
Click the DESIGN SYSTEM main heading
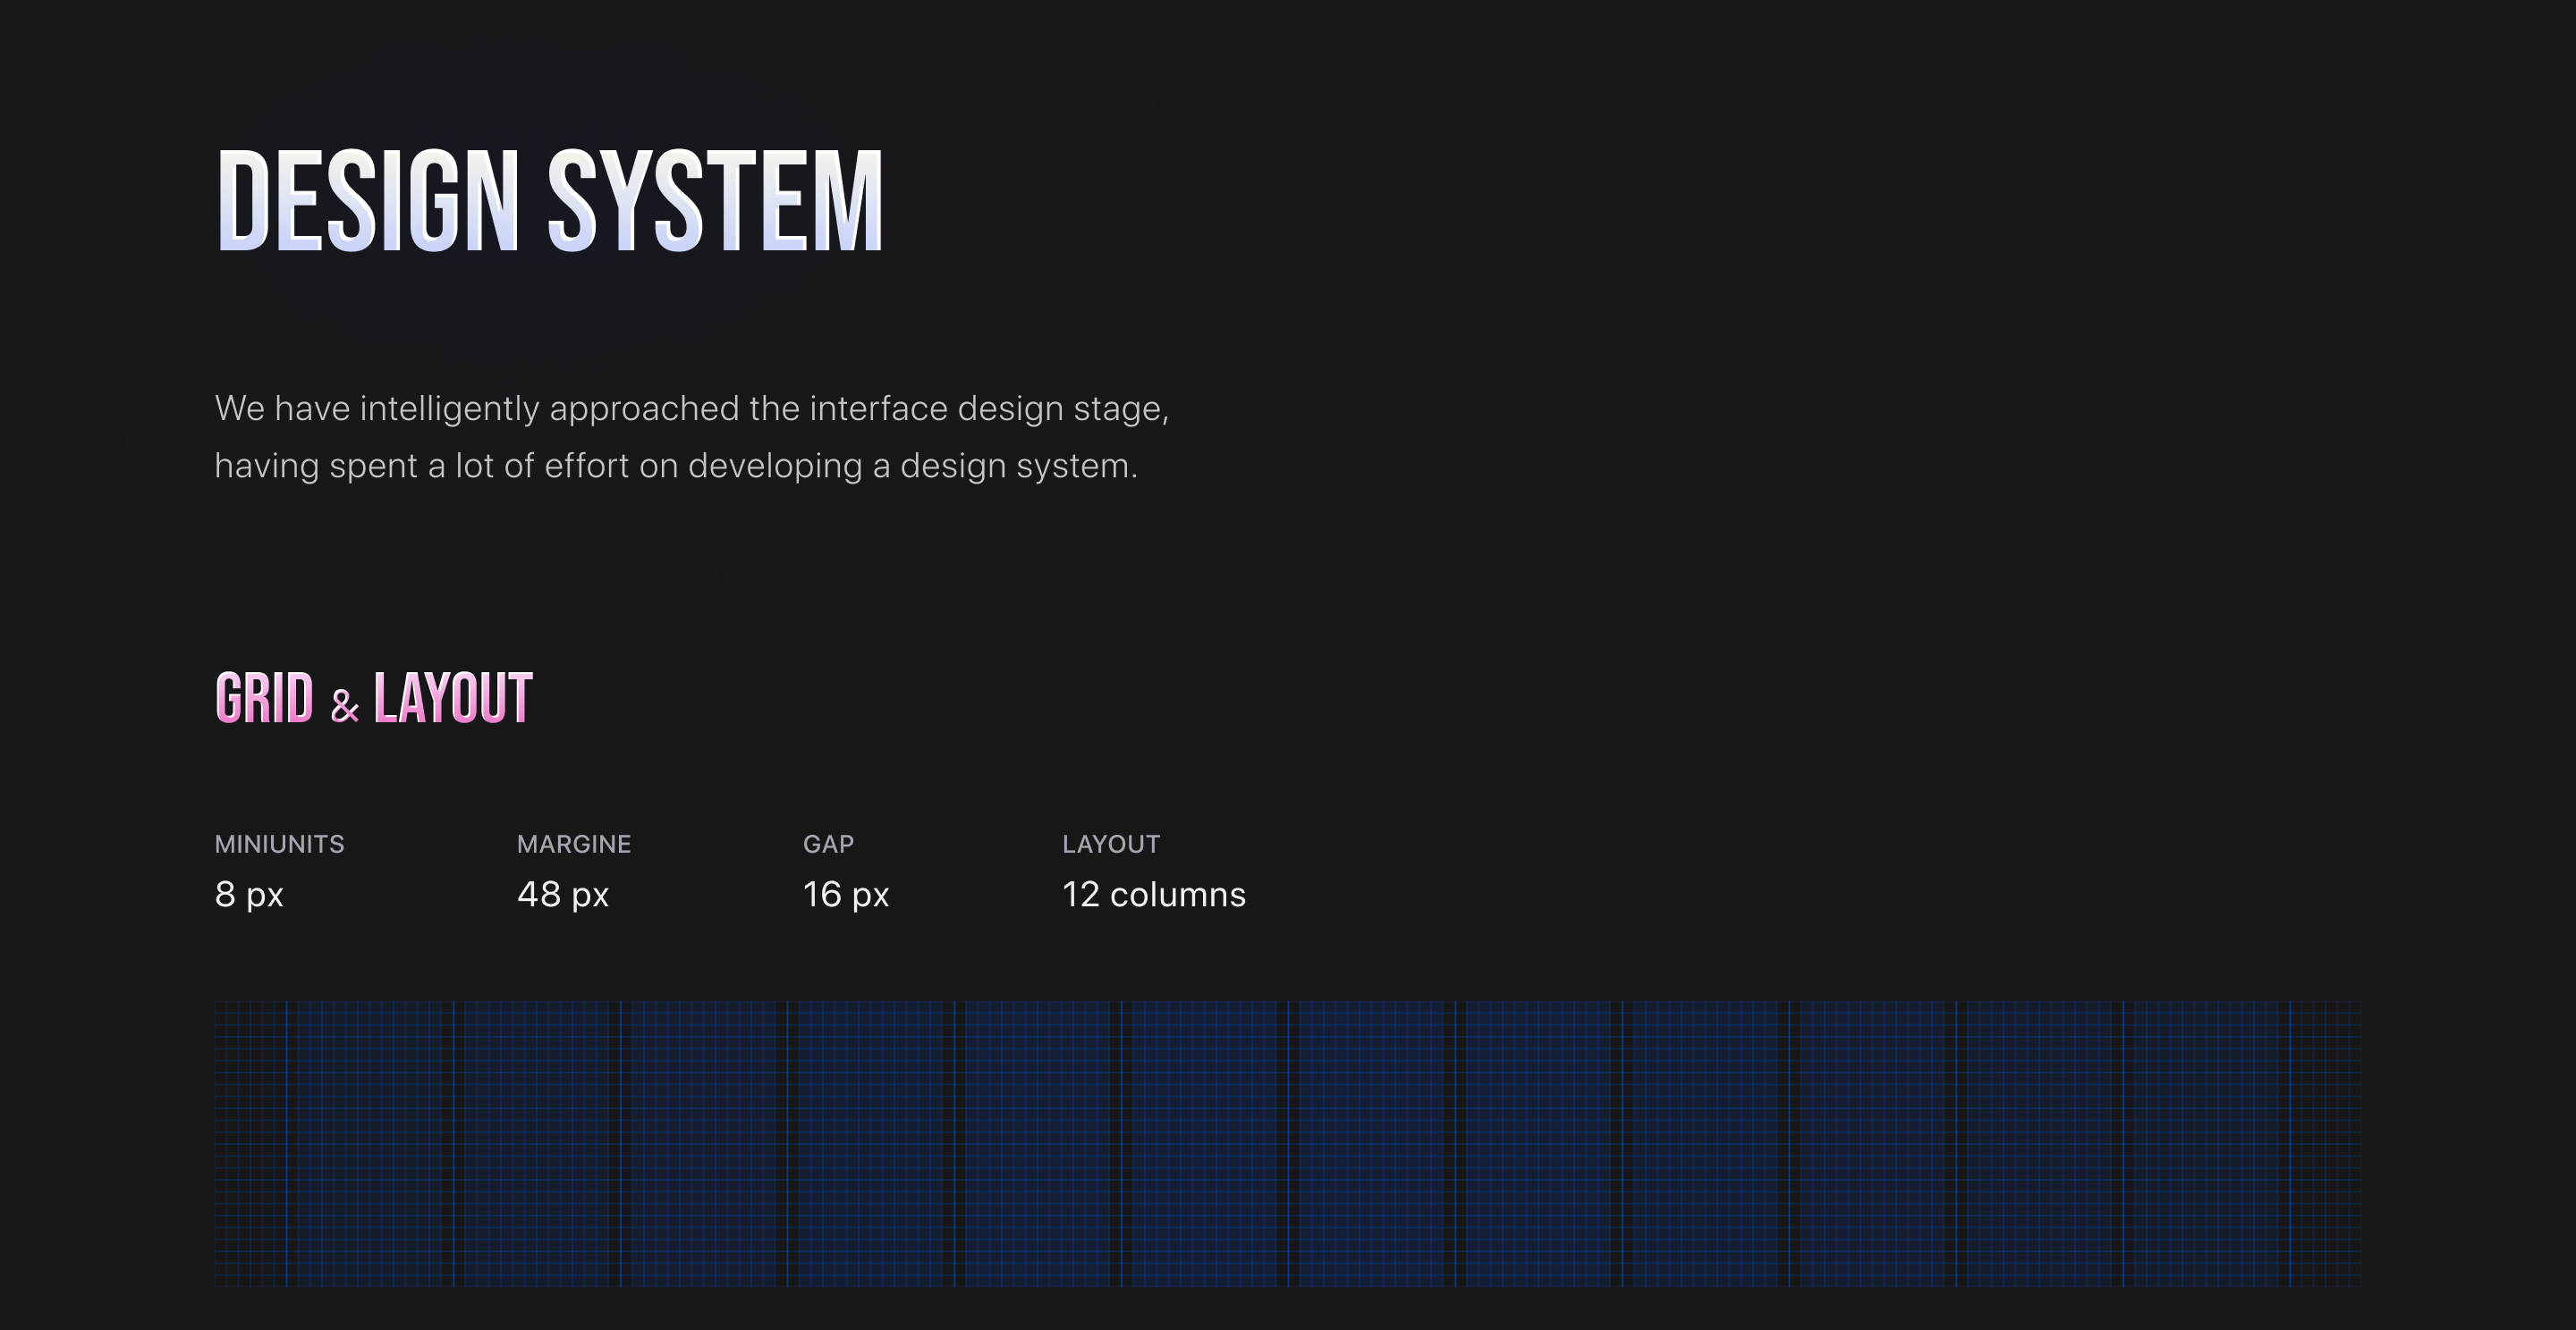[x=548, y=201]
